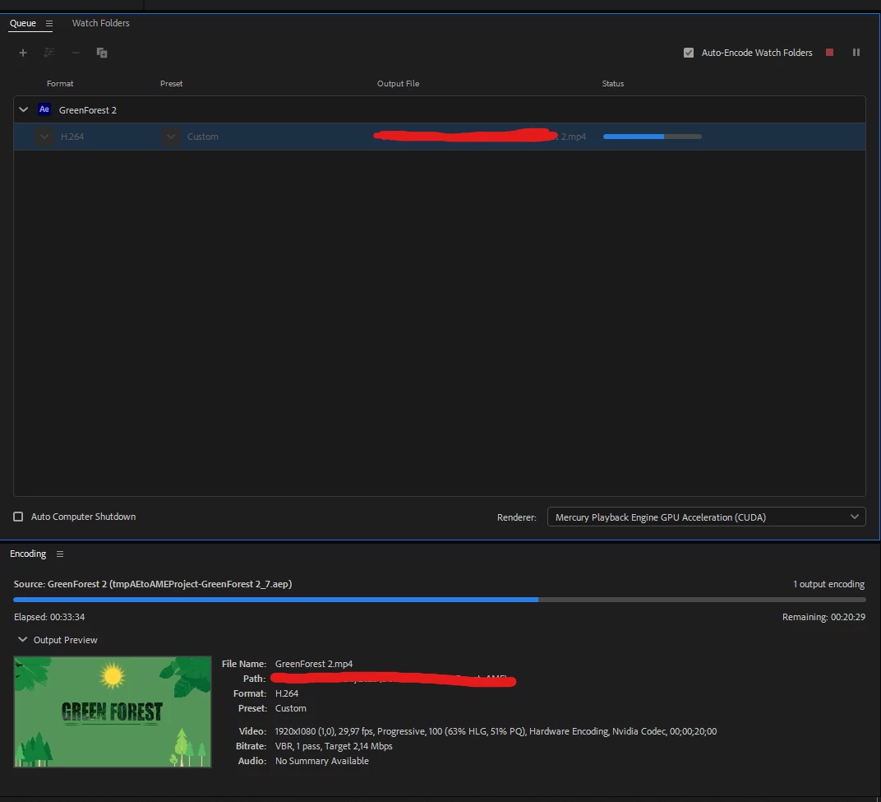Switch to the Watch Folders tab
Screen dimensions: 881x802
pos(100,23)
